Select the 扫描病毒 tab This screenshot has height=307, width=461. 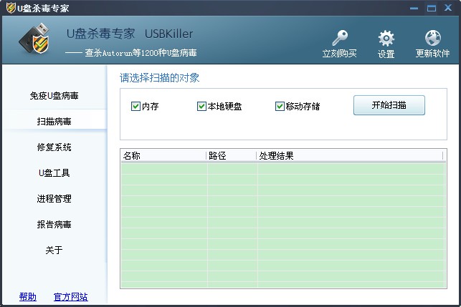point(54,122)
